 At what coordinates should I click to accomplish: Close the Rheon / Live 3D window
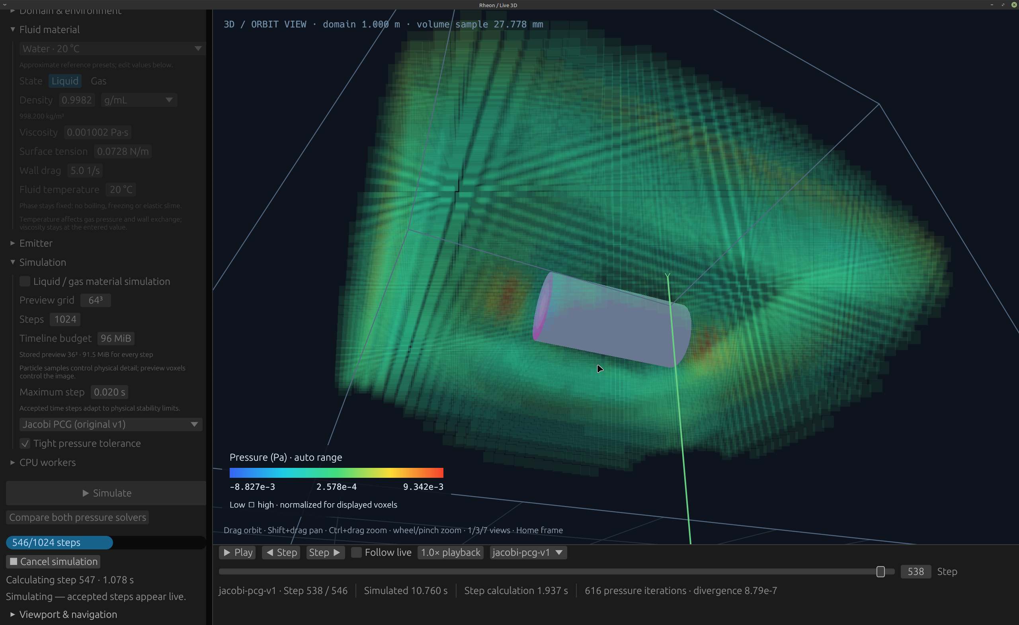coord(1013,5)
